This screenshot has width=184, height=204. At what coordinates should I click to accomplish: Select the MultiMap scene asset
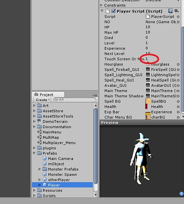pyautogui.click(x=48, y=137)
